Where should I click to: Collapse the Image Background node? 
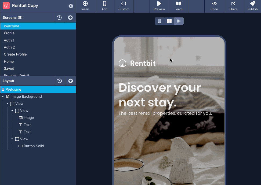coord(3,97)
